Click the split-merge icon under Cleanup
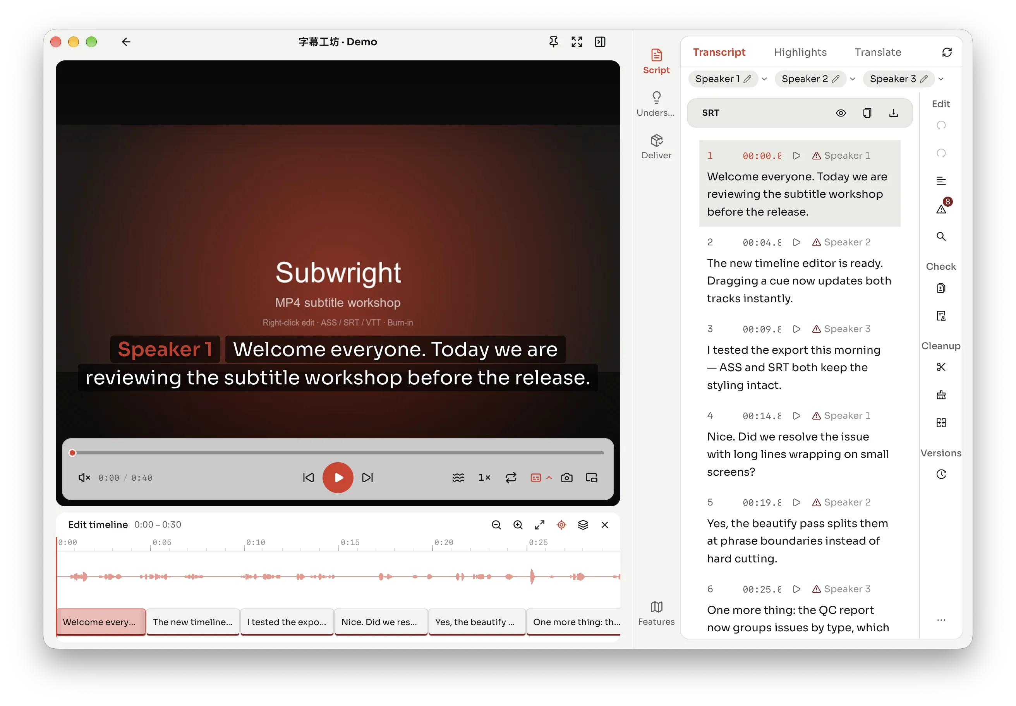Viewport: 1016px width, 706px height. (941, 423)
